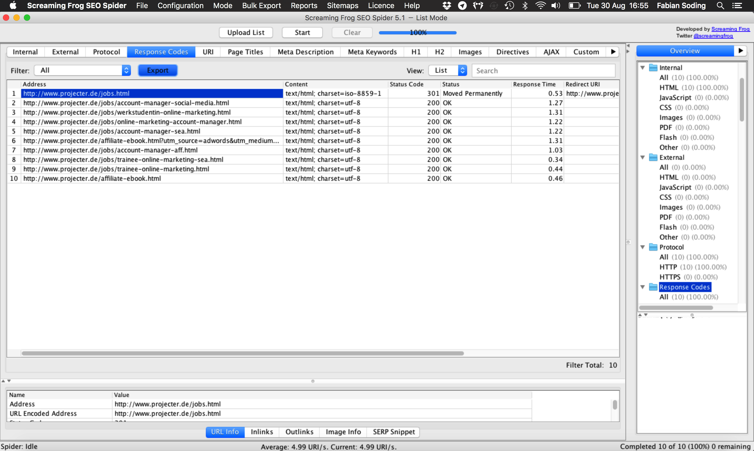Collapse the External tree folder

click(643, 157)
